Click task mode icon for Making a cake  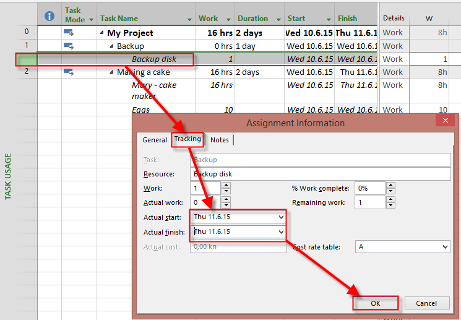(x=69, y=72)
